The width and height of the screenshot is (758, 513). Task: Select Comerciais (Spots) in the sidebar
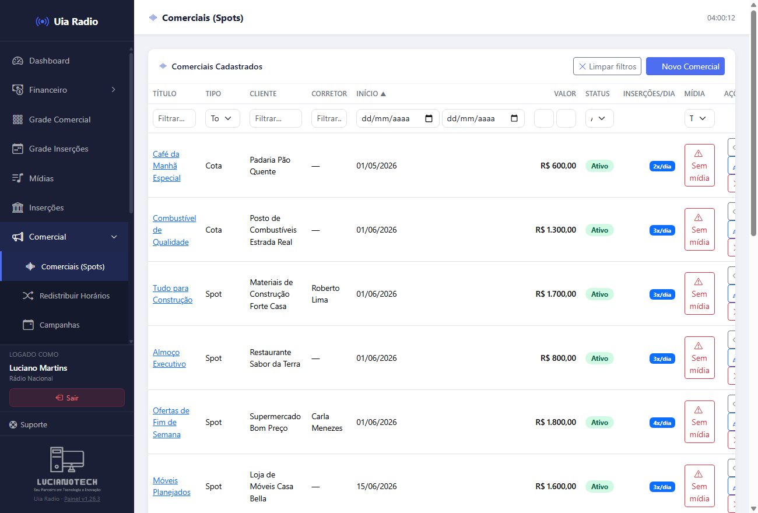point(65,266)
